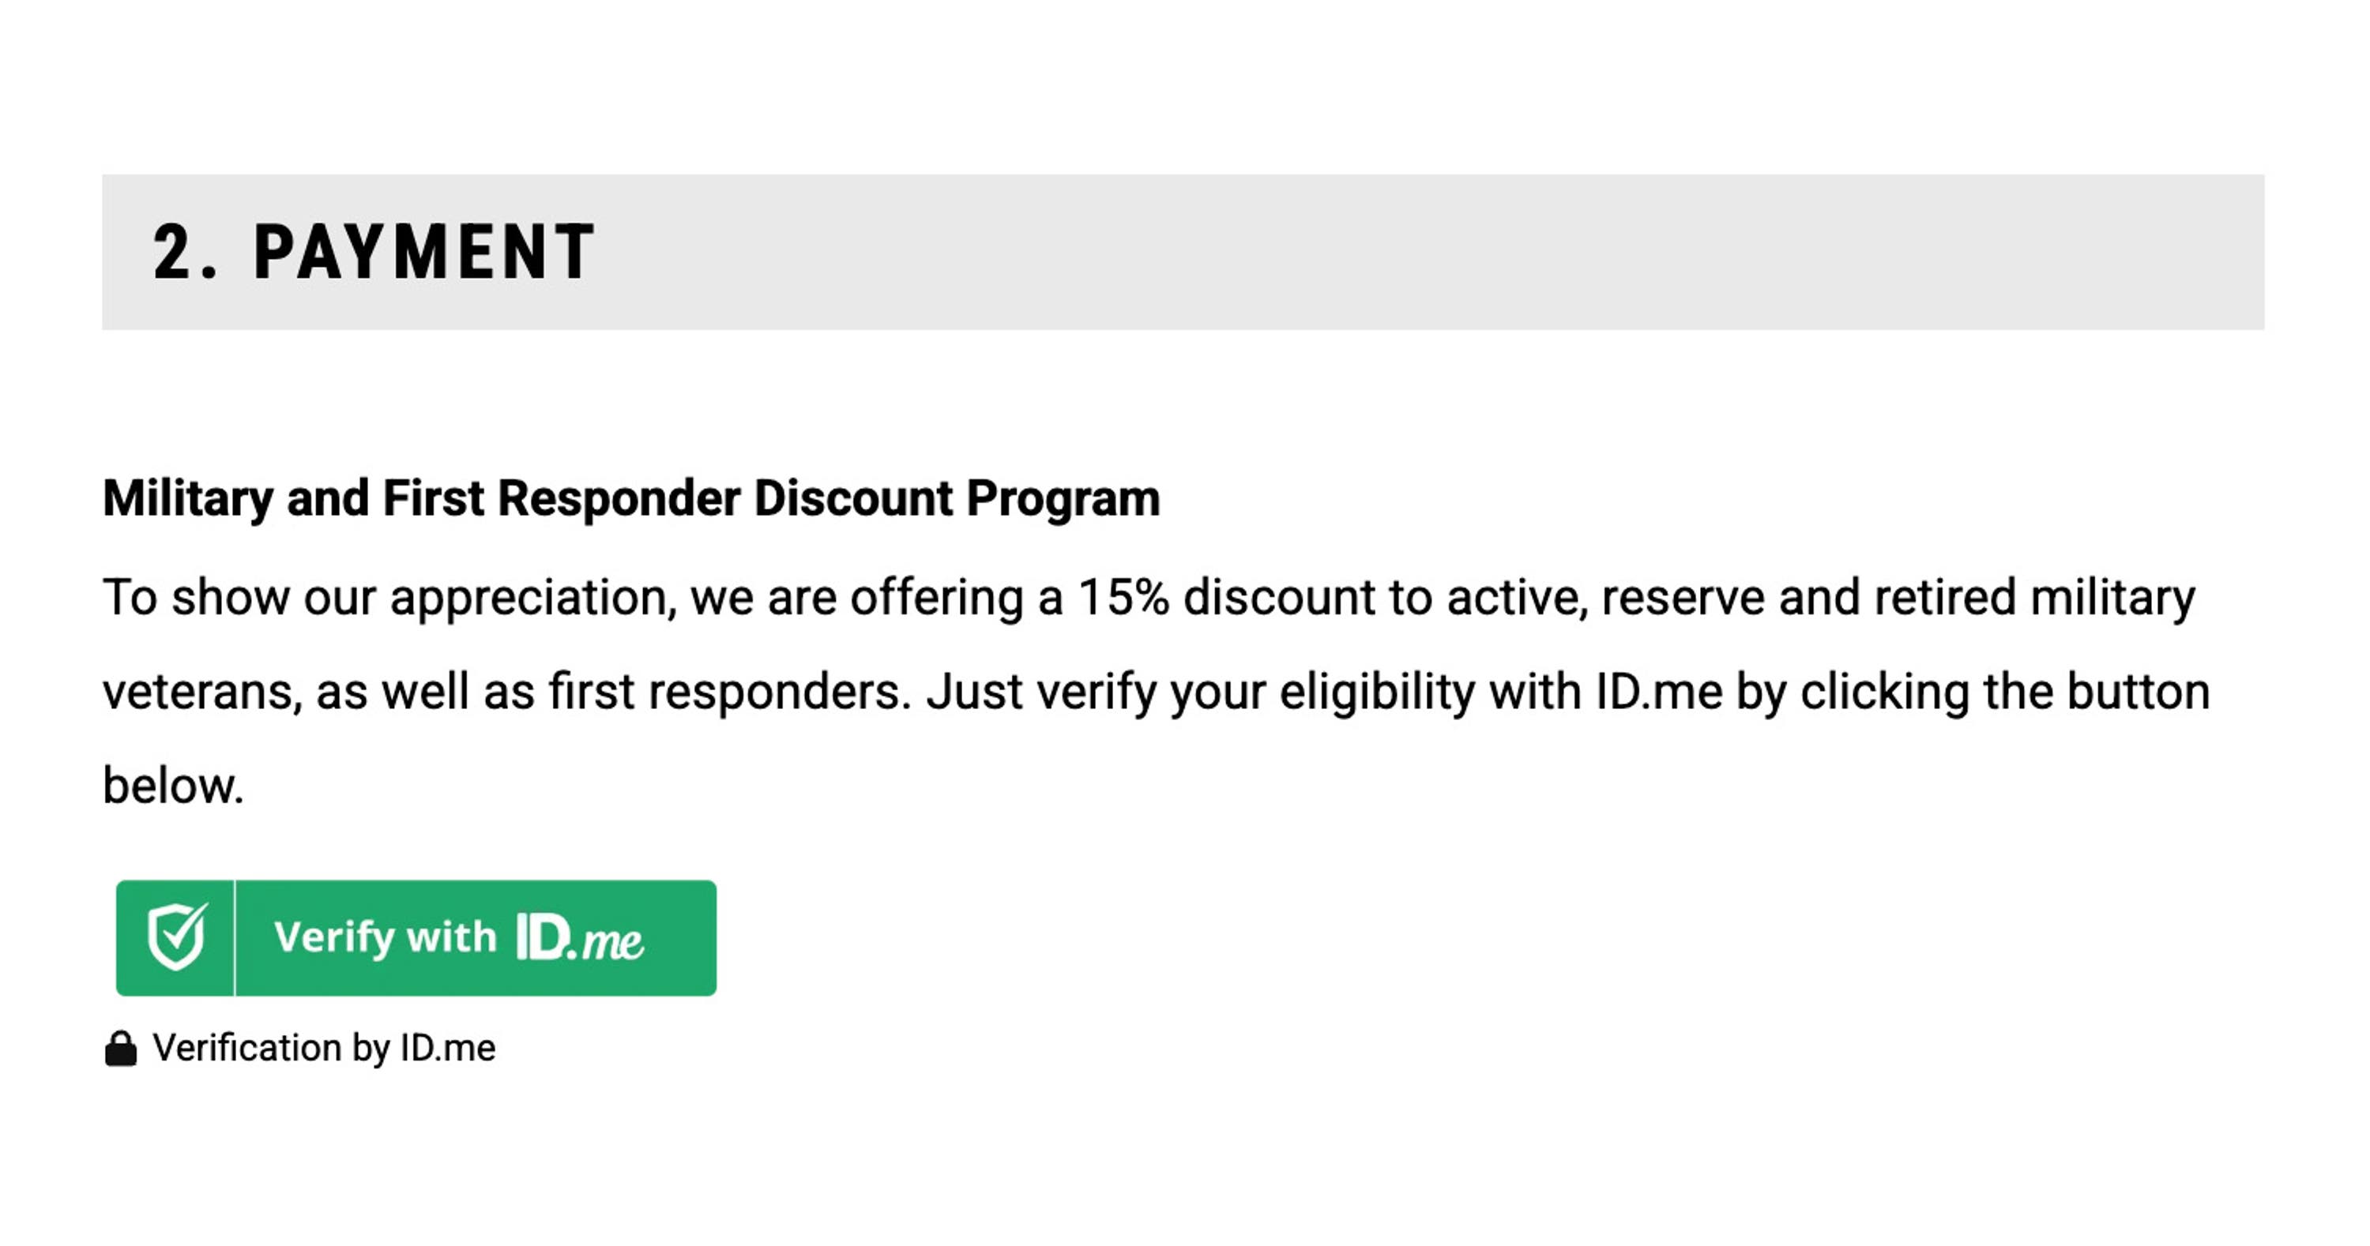Click the '2. PAYMENT' section header
Viewport: 2370px width, 1246px height.
(x=375, y=252)
